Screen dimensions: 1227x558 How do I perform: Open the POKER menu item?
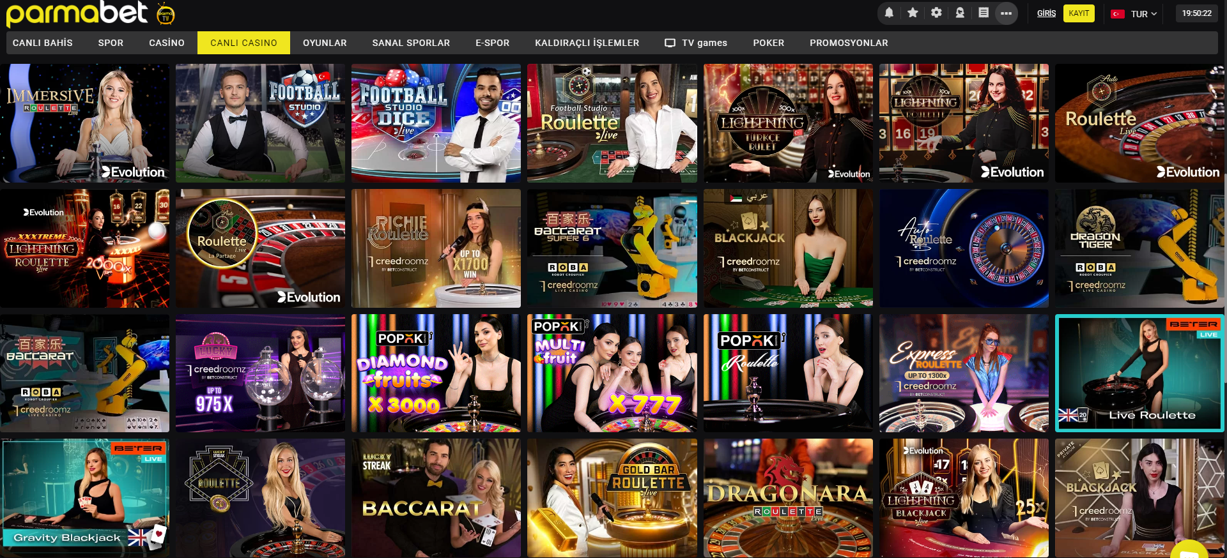pyautogui.click(x=768, y=43)
